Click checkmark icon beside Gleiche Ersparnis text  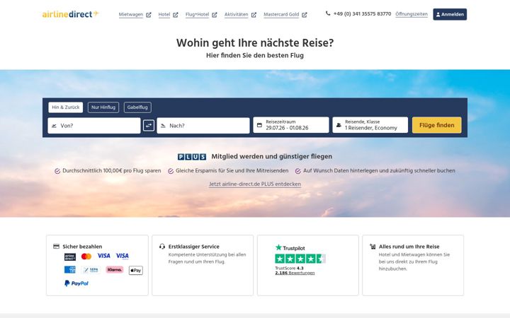171,171
